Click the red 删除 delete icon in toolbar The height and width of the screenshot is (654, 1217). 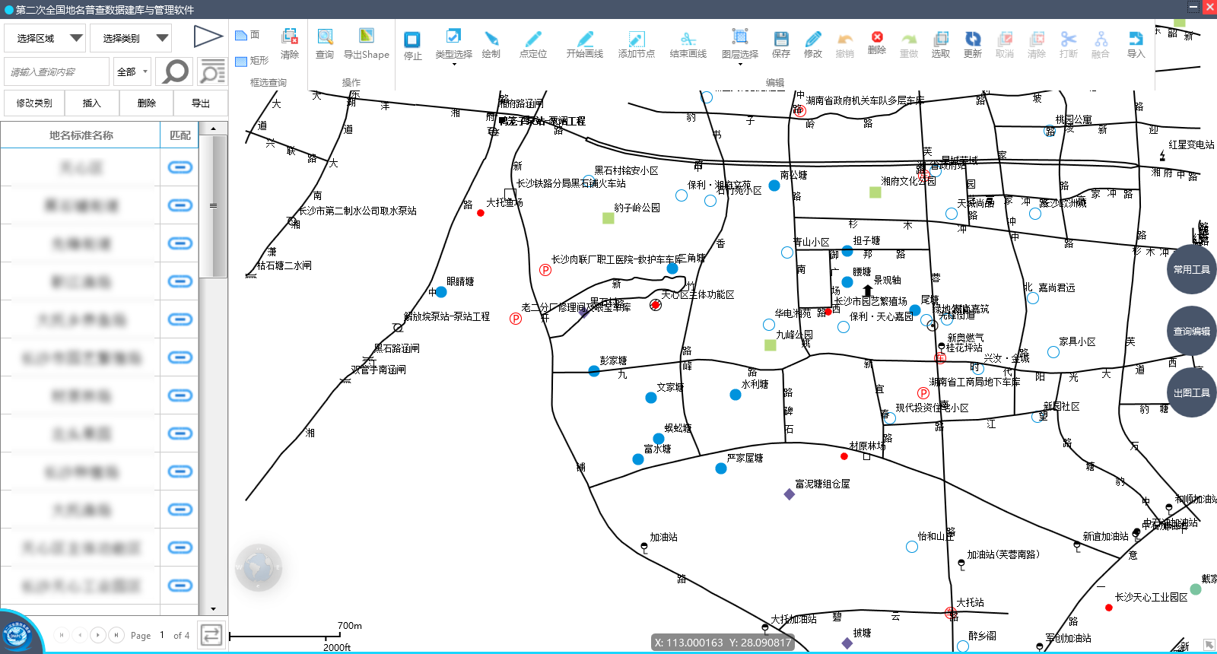pos(876,43)
